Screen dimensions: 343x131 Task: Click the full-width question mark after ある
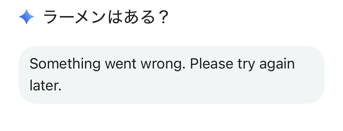coord(163,17)
